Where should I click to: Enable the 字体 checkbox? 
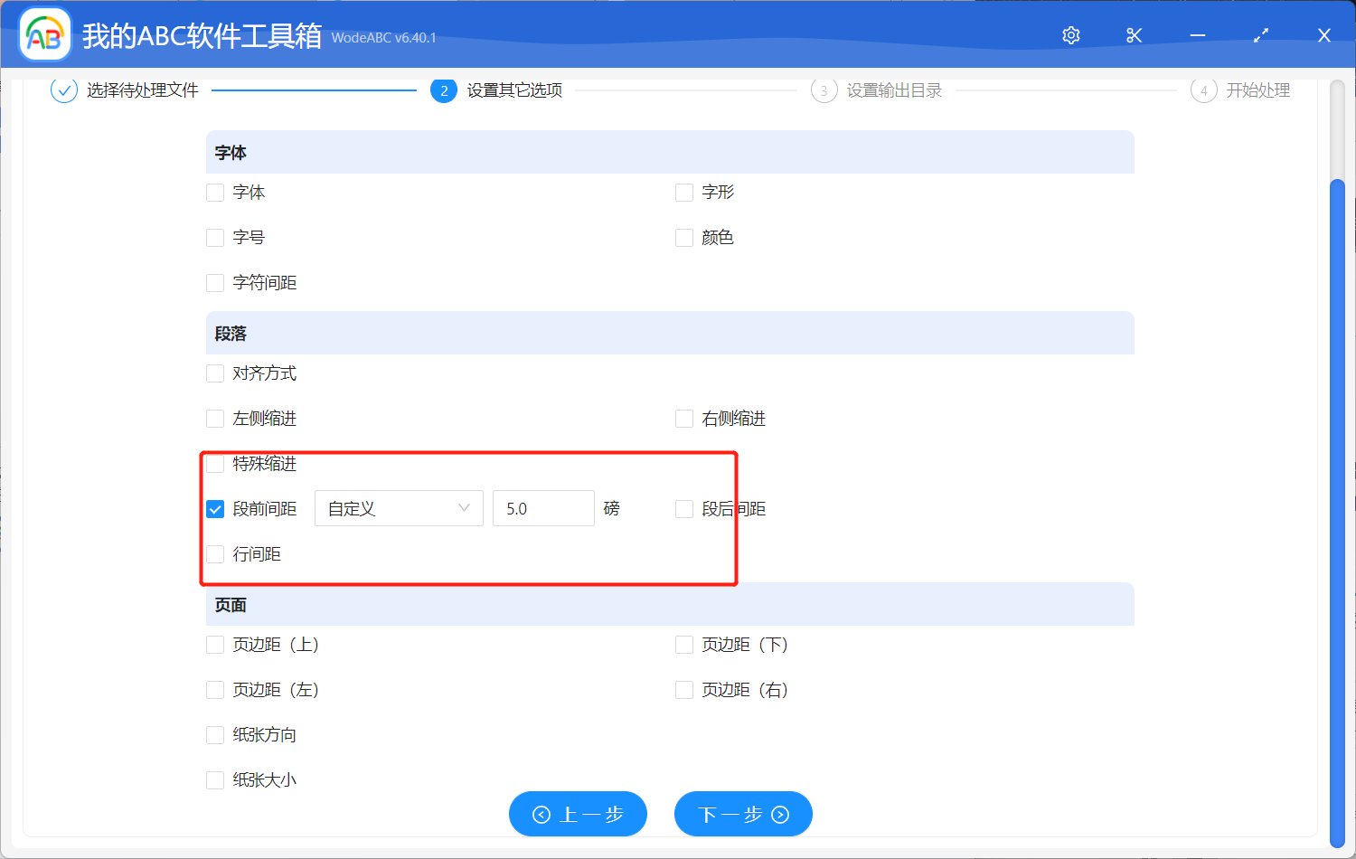214,192
